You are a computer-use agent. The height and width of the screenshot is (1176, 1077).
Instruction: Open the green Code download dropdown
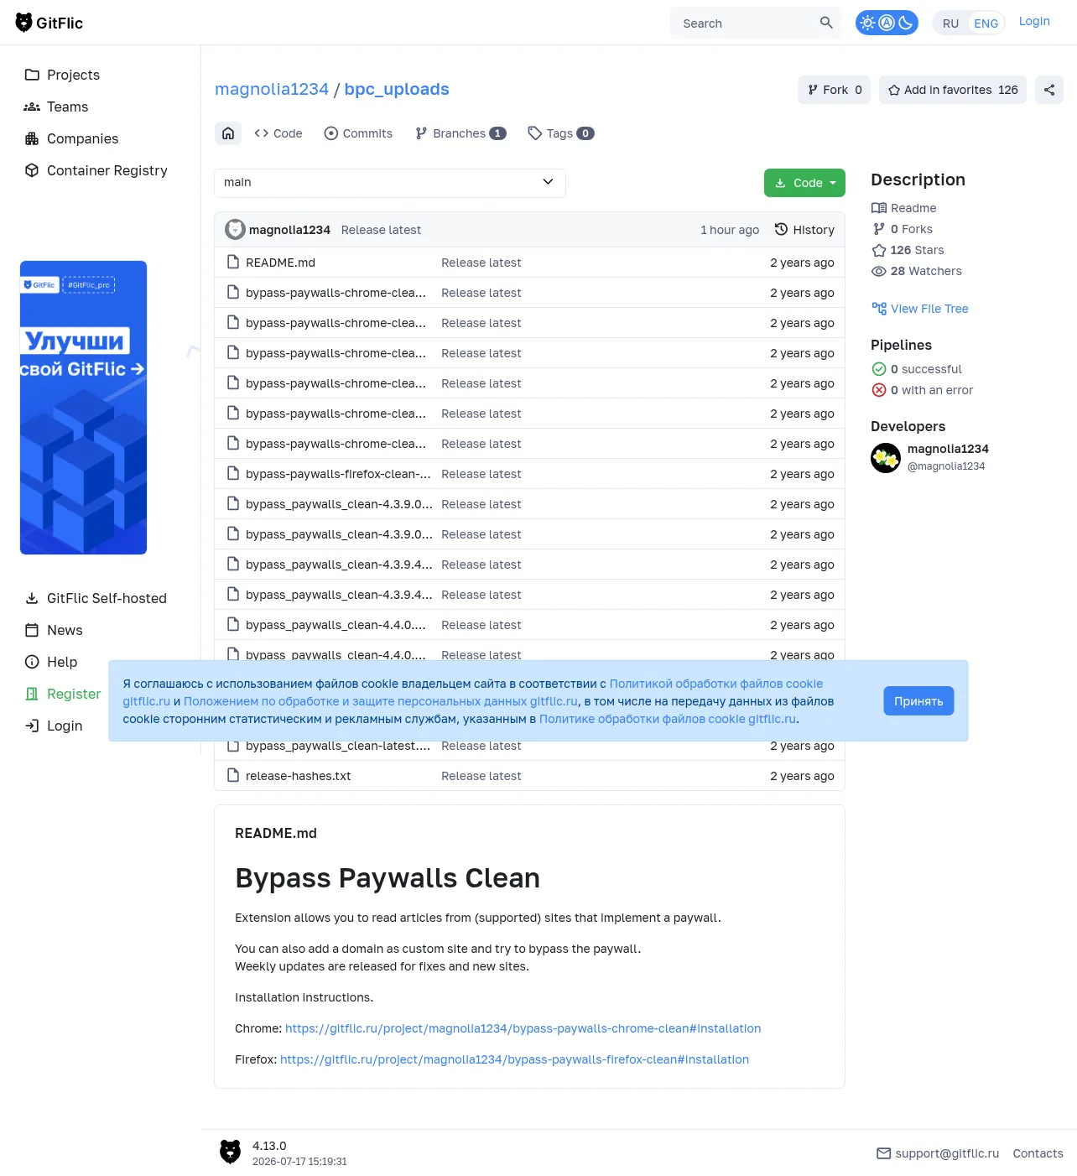click(804, 183)
